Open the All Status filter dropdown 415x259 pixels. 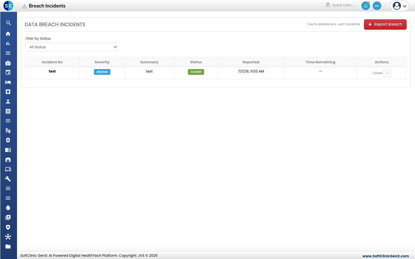pos(71,47)
